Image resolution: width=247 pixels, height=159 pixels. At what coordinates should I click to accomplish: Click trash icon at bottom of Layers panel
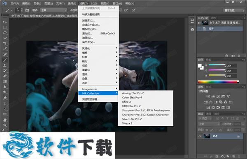point(239,156)
